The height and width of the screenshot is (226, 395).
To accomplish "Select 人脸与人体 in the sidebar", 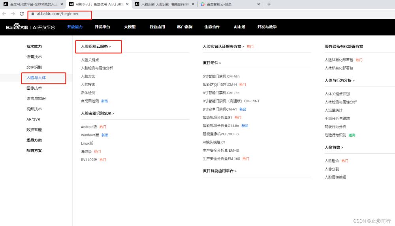I will 36,77.
